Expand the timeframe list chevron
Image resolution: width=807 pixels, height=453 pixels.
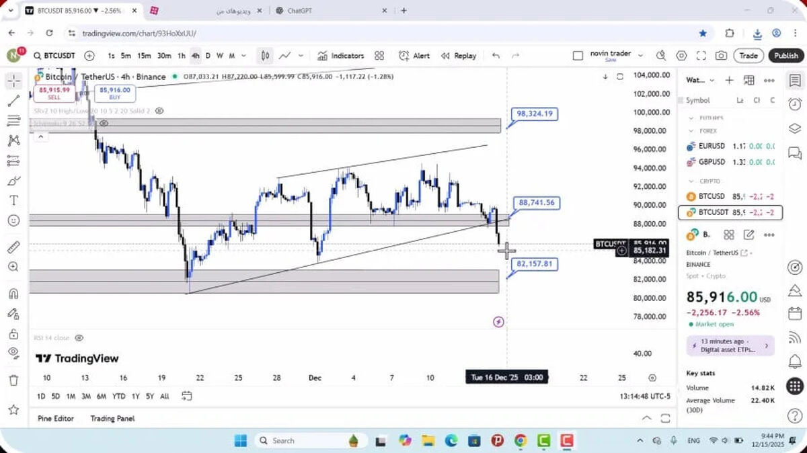point(243,56)
